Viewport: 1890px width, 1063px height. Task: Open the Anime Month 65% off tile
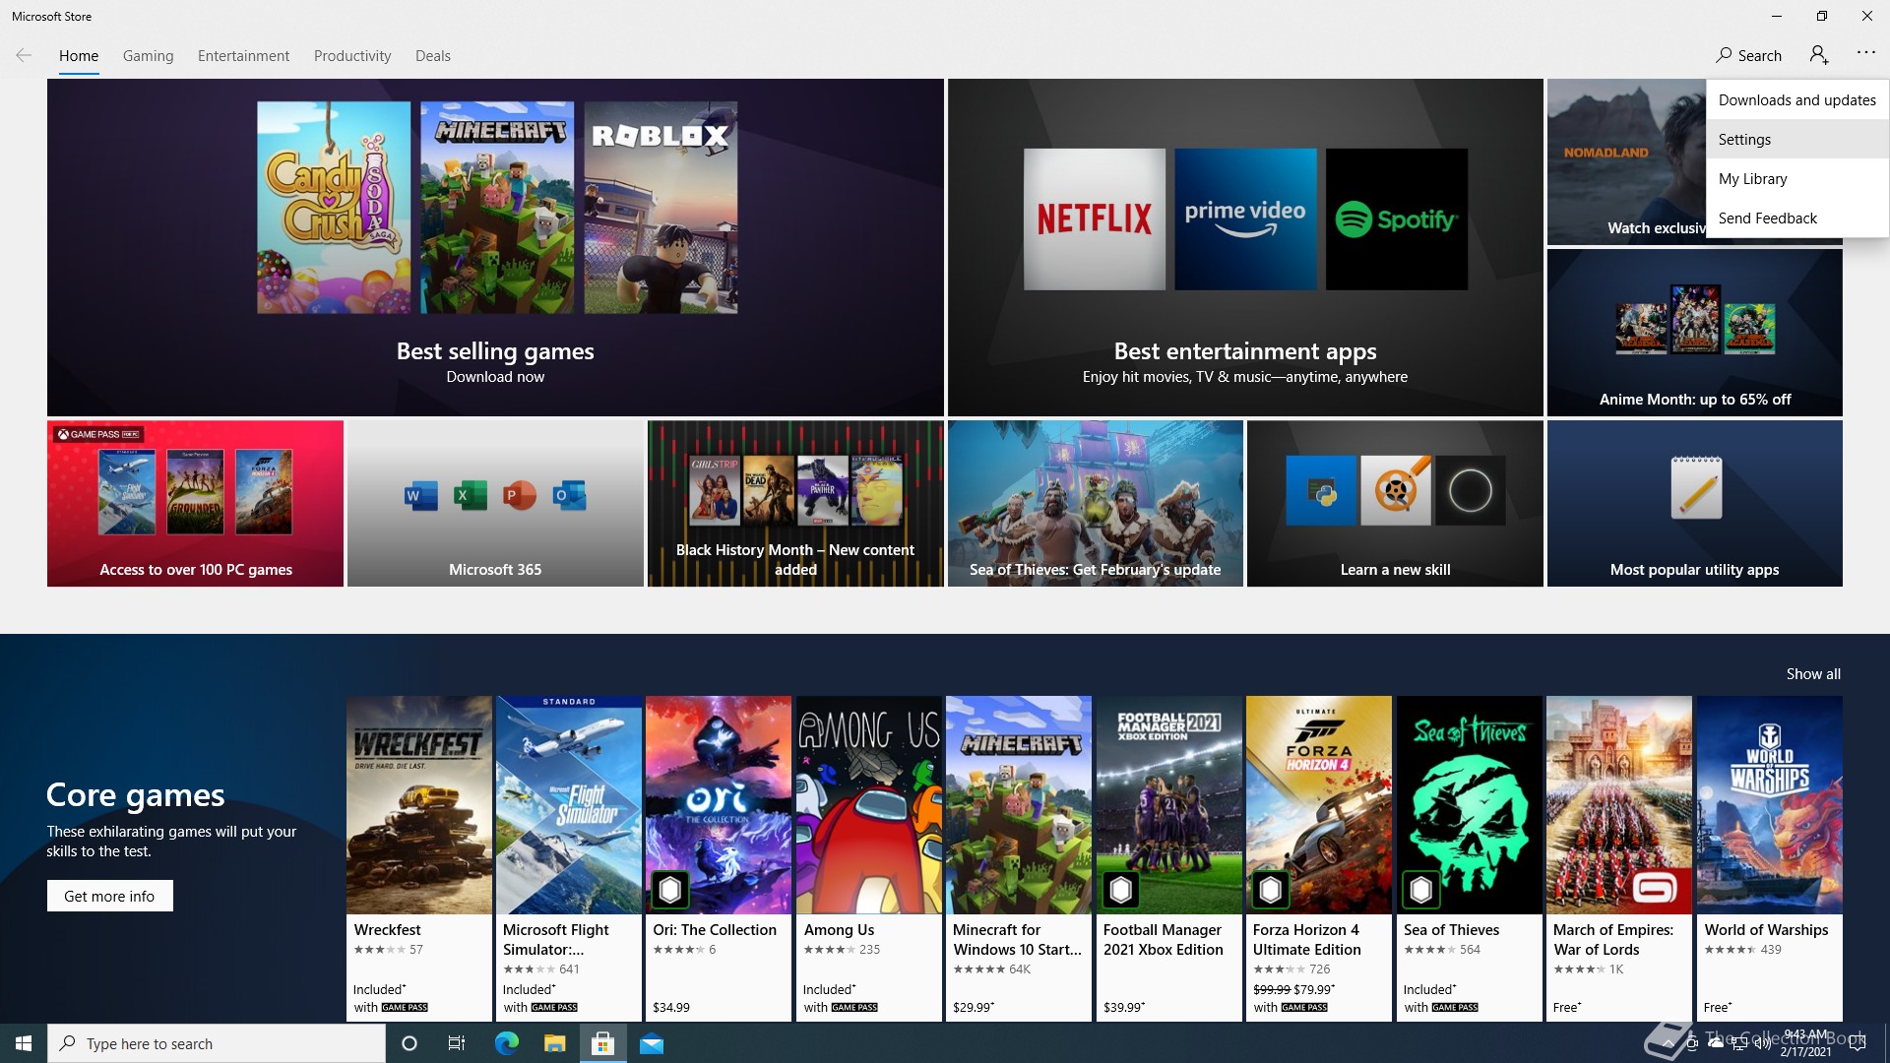(1694, 333)
